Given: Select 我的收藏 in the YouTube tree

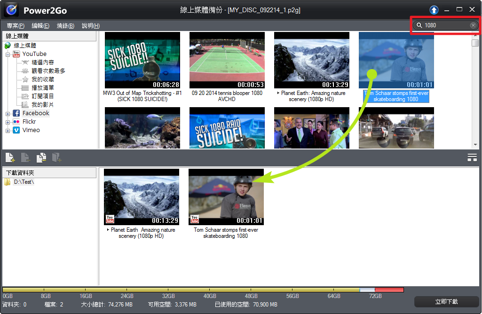Looking at the screenshot, I should [42, 79].
